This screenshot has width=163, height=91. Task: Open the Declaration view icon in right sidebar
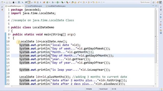coord(161,30)
